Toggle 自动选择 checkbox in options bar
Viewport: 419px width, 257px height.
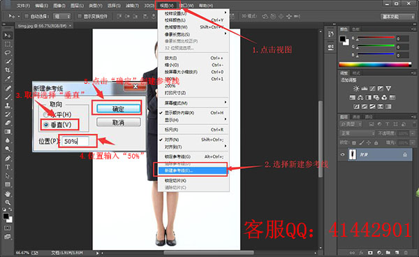[x=27, y=16]
